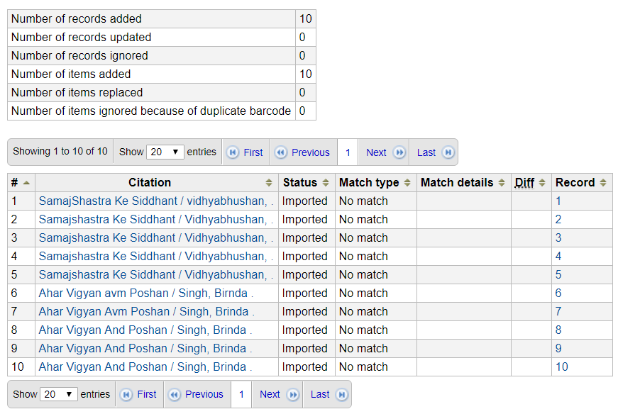Open the top Show entries dropdown
The image size is (618, 414).
165,152
